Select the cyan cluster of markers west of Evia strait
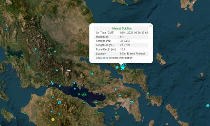The height and width of the screenshot is (126, 210). point(91,73)
